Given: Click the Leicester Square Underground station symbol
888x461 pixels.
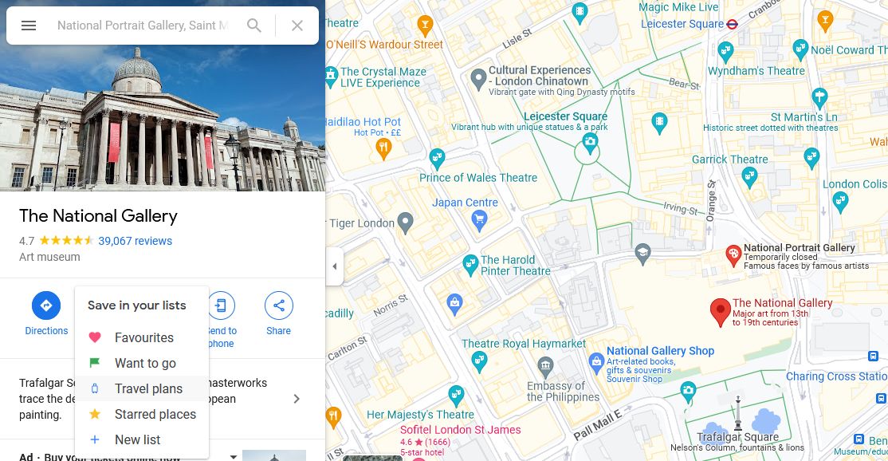Looking at the screenshot, I should coord(733,24).
